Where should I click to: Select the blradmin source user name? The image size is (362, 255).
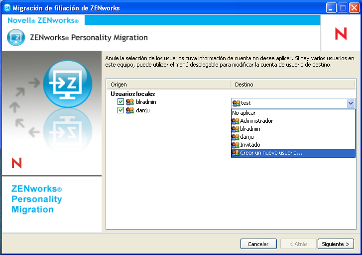click(x=146, y=102)
